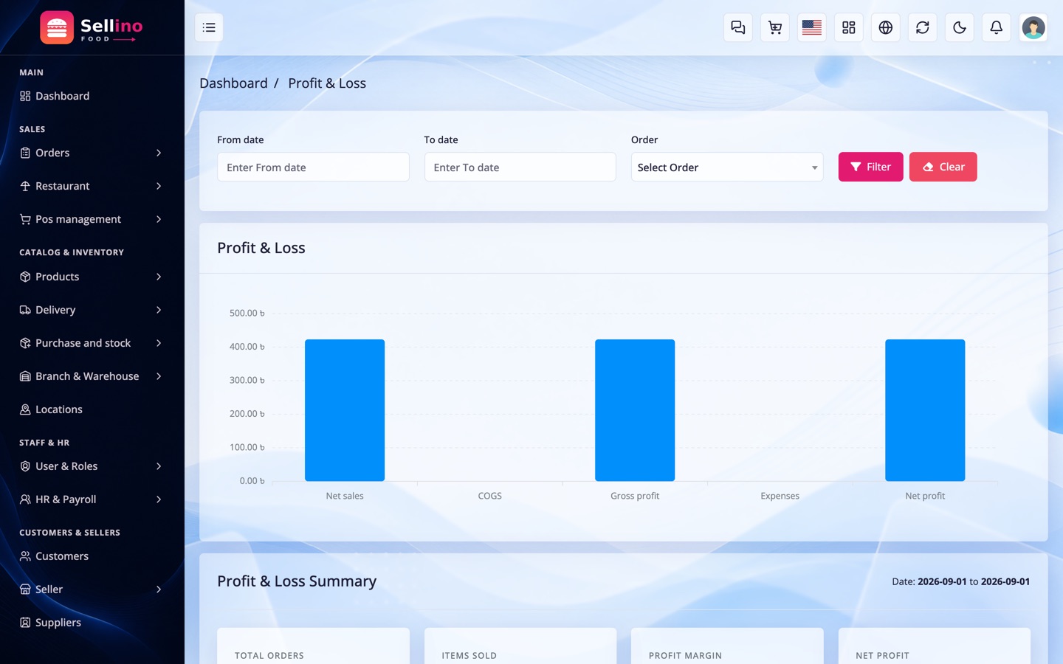Click the Suppliers badge icon

coord(25,623)
